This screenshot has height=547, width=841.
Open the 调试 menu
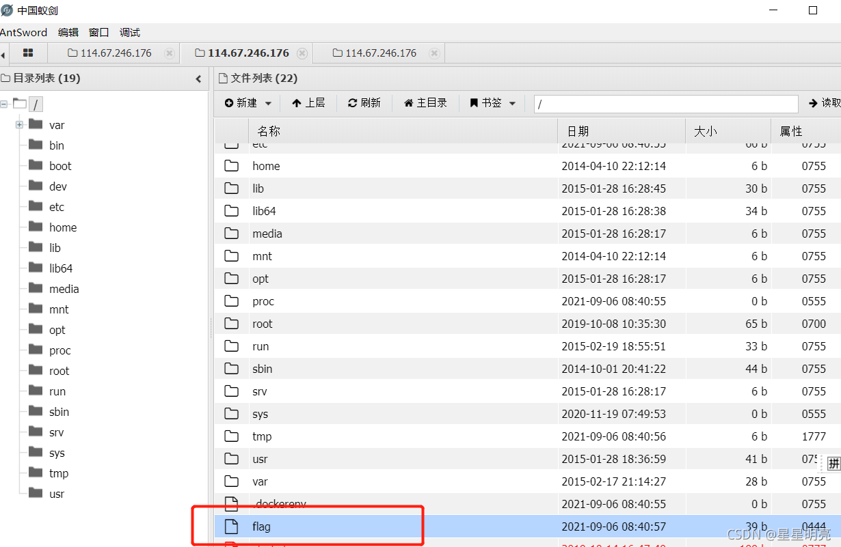click(x=130, y=32)
